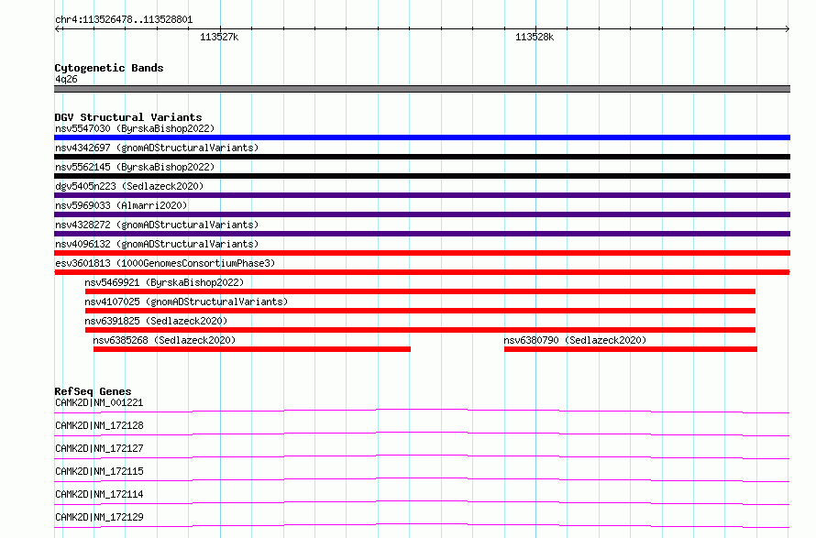This screenshot has height=538, width=816.
Task: Click the right arrow end of ruler
Action: (788, 29)
